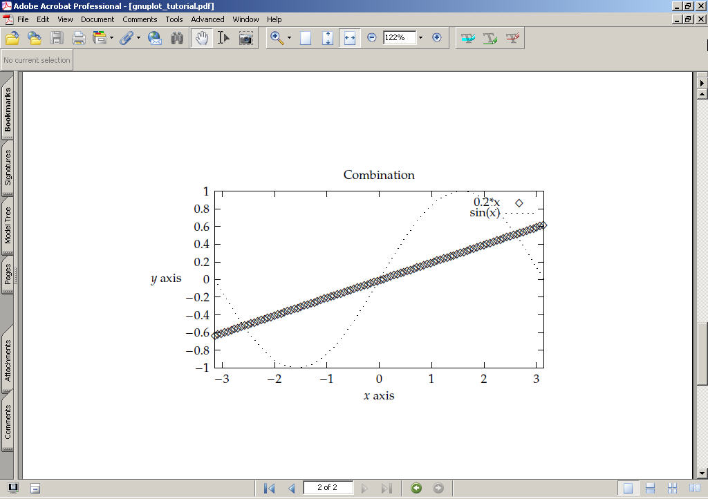
Task: Open the zoom percentage dropdown arrow
Action: click(420, 37)
